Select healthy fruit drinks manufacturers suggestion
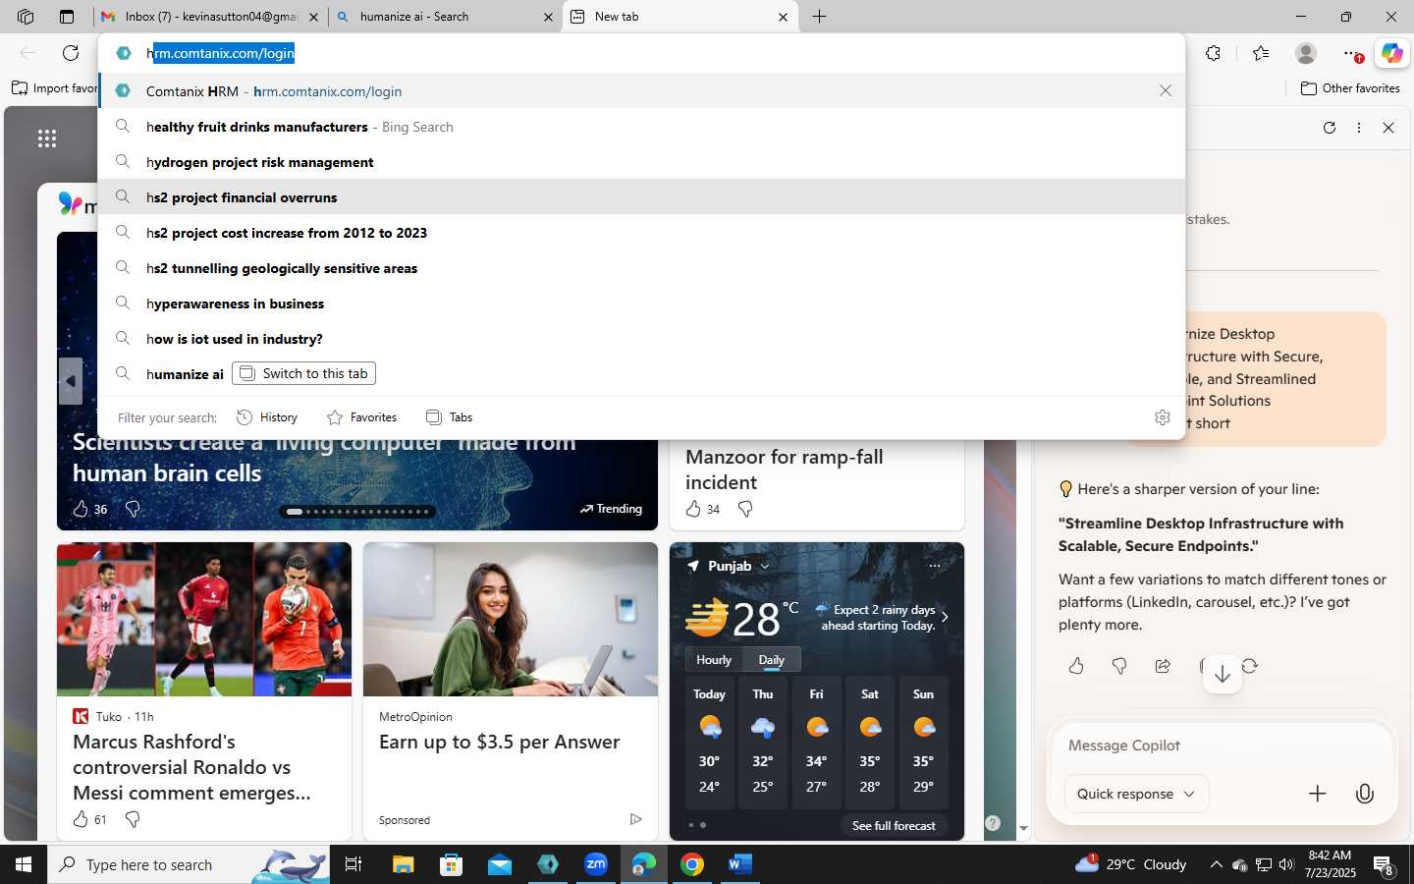This screenshot has height=884, width=1414. point(641,127)
